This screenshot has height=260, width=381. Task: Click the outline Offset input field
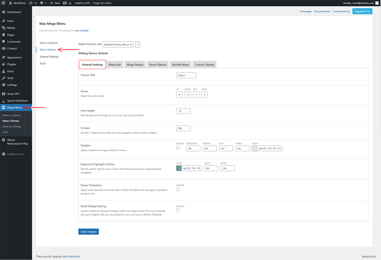(227, 168)
